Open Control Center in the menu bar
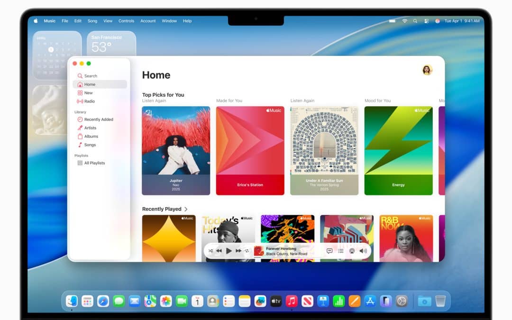This screenshot has width=512, height=320. 427,20
